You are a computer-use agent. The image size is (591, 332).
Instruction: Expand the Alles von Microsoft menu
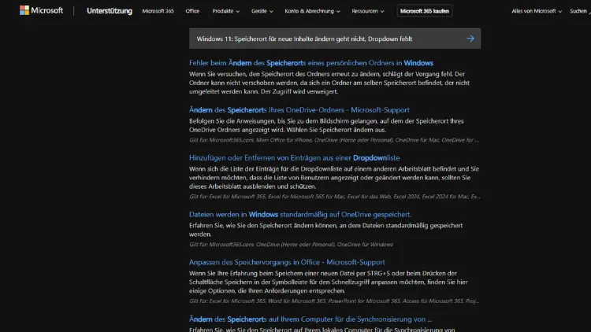pos(537,11)
